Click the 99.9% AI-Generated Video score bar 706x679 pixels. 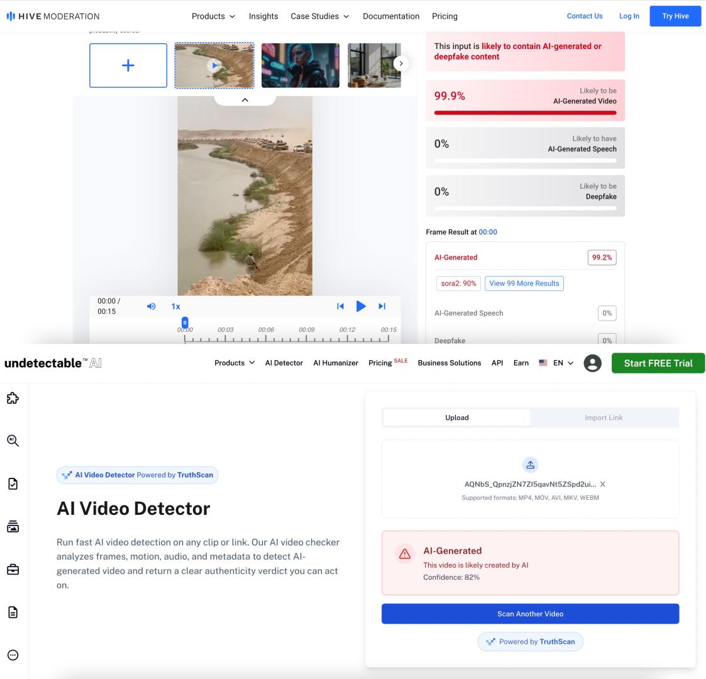(525, 113)
